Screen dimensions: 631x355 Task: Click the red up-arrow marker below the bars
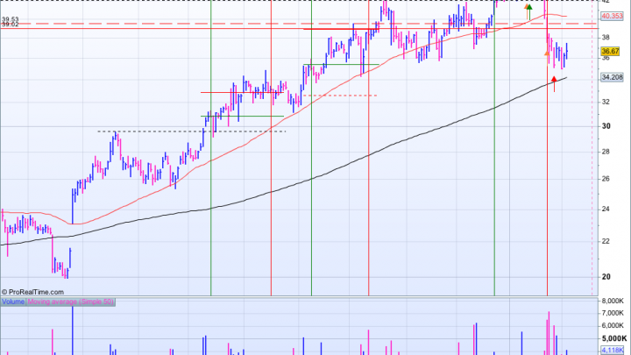tap(554, 84)
